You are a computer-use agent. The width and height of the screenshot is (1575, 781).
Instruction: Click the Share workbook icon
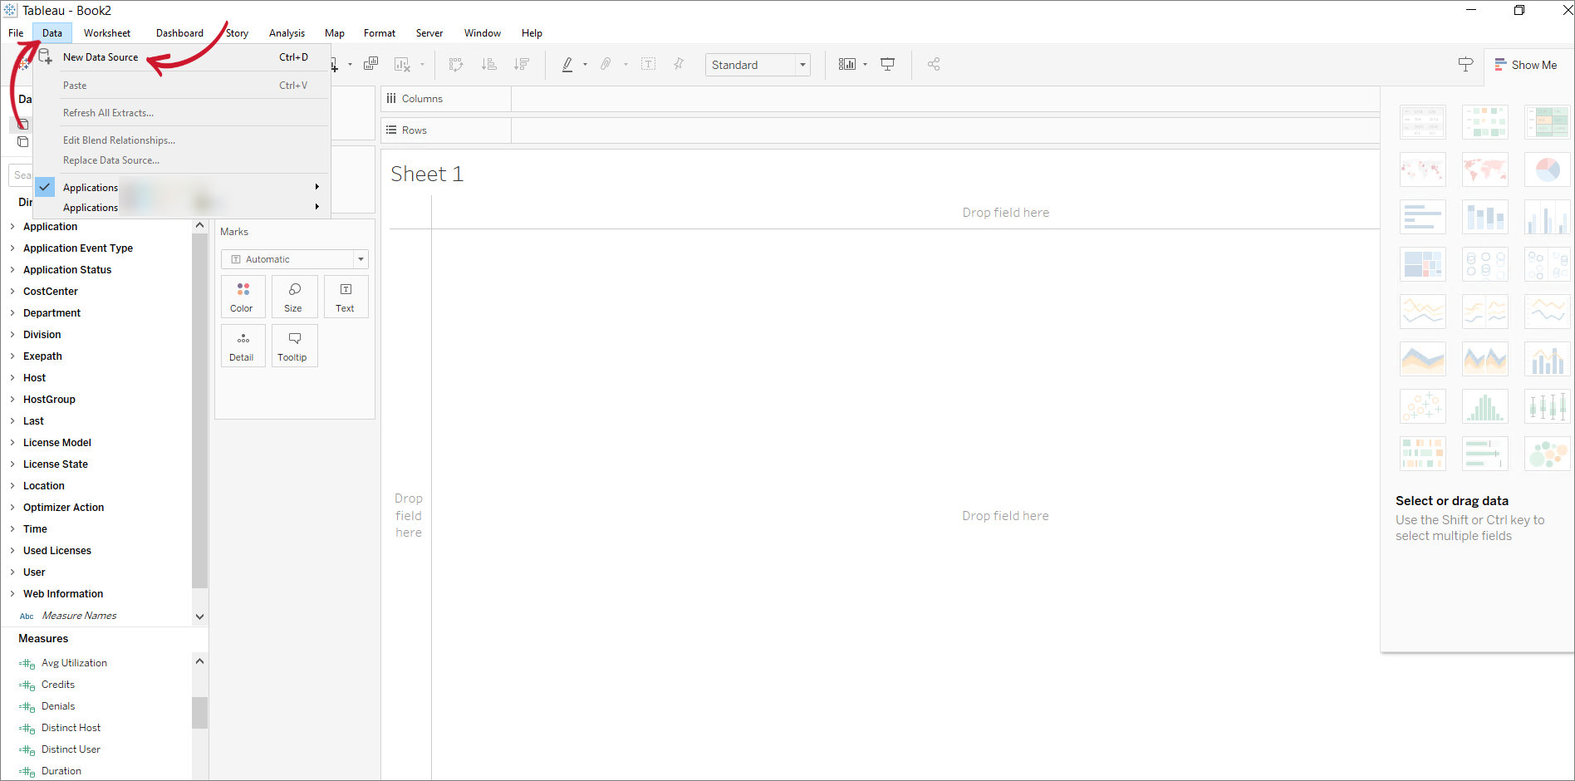(x=934, y=64)
